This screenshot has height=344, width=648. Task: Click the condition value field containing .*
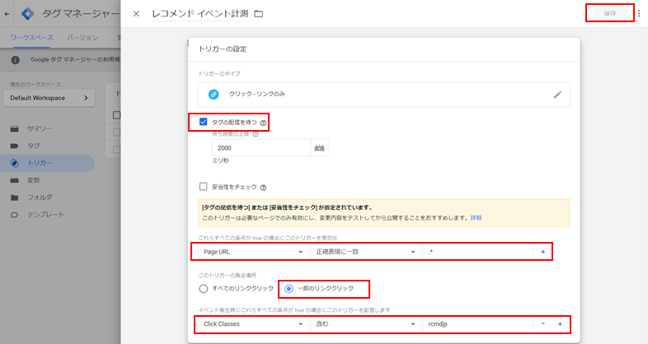[478, 252]
